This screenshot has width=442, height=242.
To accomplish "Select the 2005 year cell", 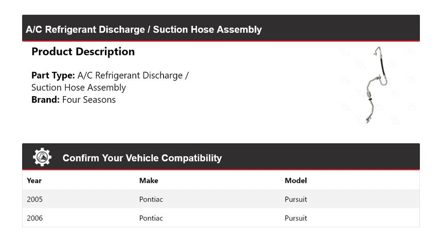I will click(35, 199).
